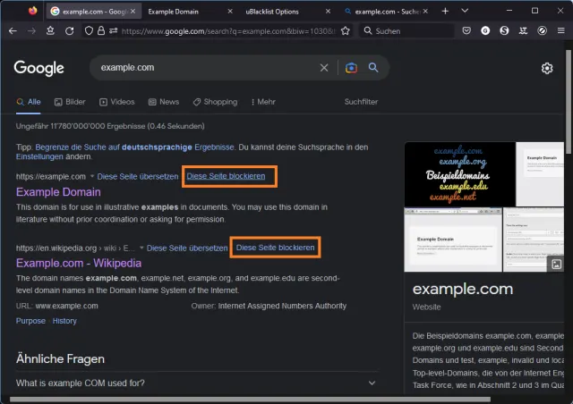Open the Example.com - Wikipedia result link
This screenshot has height=404, width=573.
tap(79, 263)
